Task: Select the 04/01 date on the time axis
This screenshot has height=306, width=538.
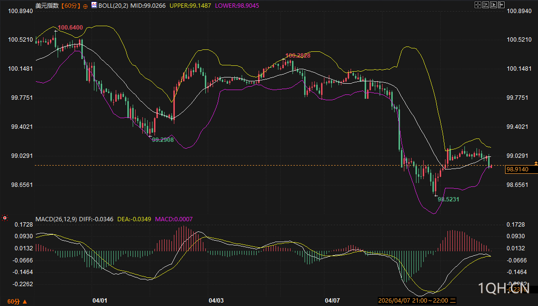Action: pyautogui.click(x=99, y=301)
